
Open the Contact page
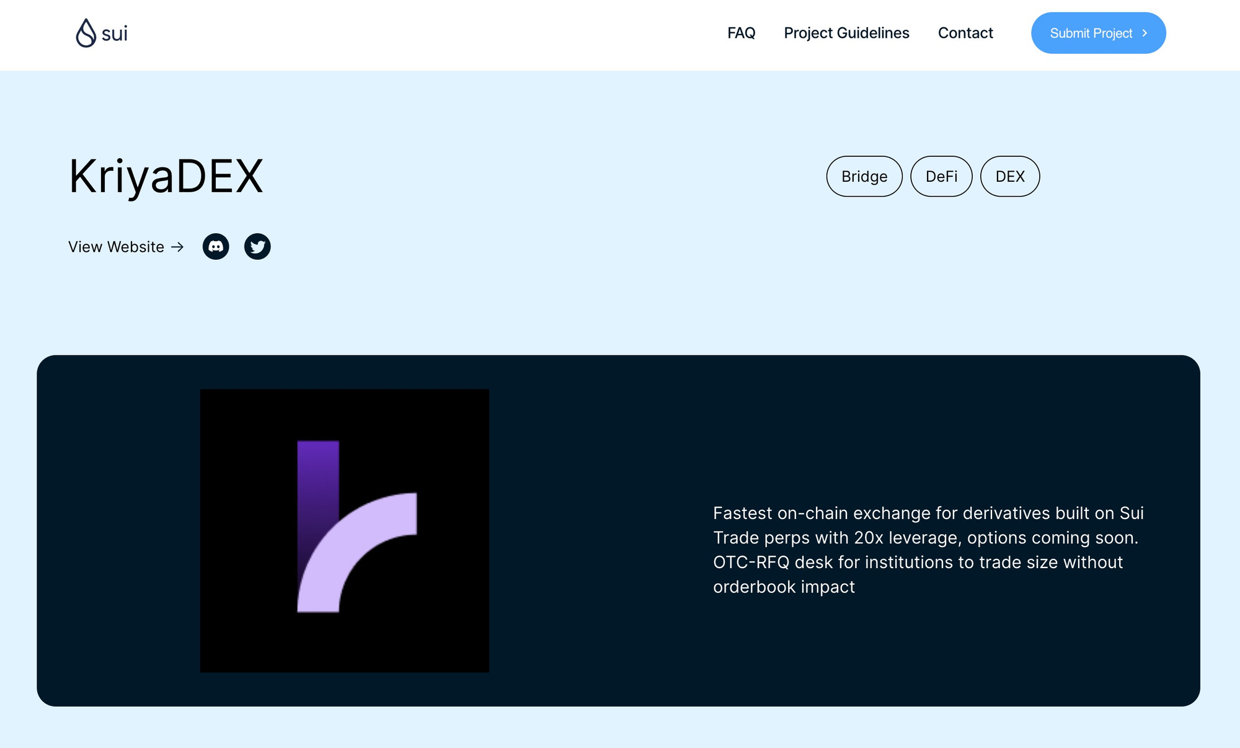[965, 33]
